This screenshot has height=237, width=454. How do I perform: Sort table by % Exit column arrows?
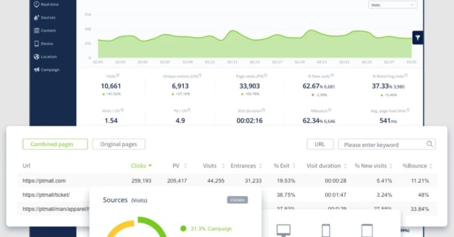(x=294, y=166)
